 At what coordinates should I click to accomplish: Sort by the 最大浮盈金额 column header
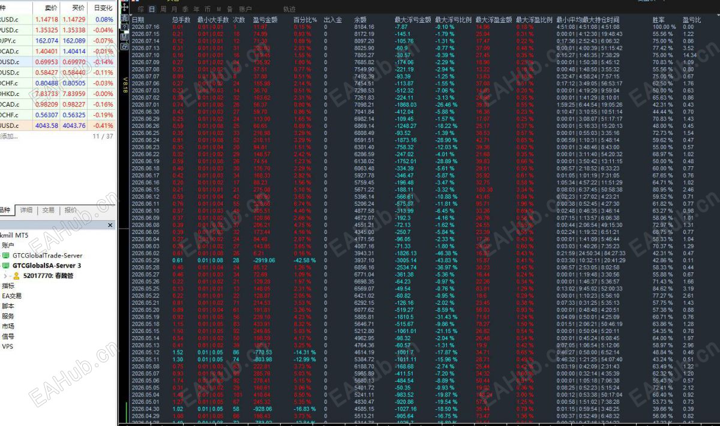tap(494, 20)
